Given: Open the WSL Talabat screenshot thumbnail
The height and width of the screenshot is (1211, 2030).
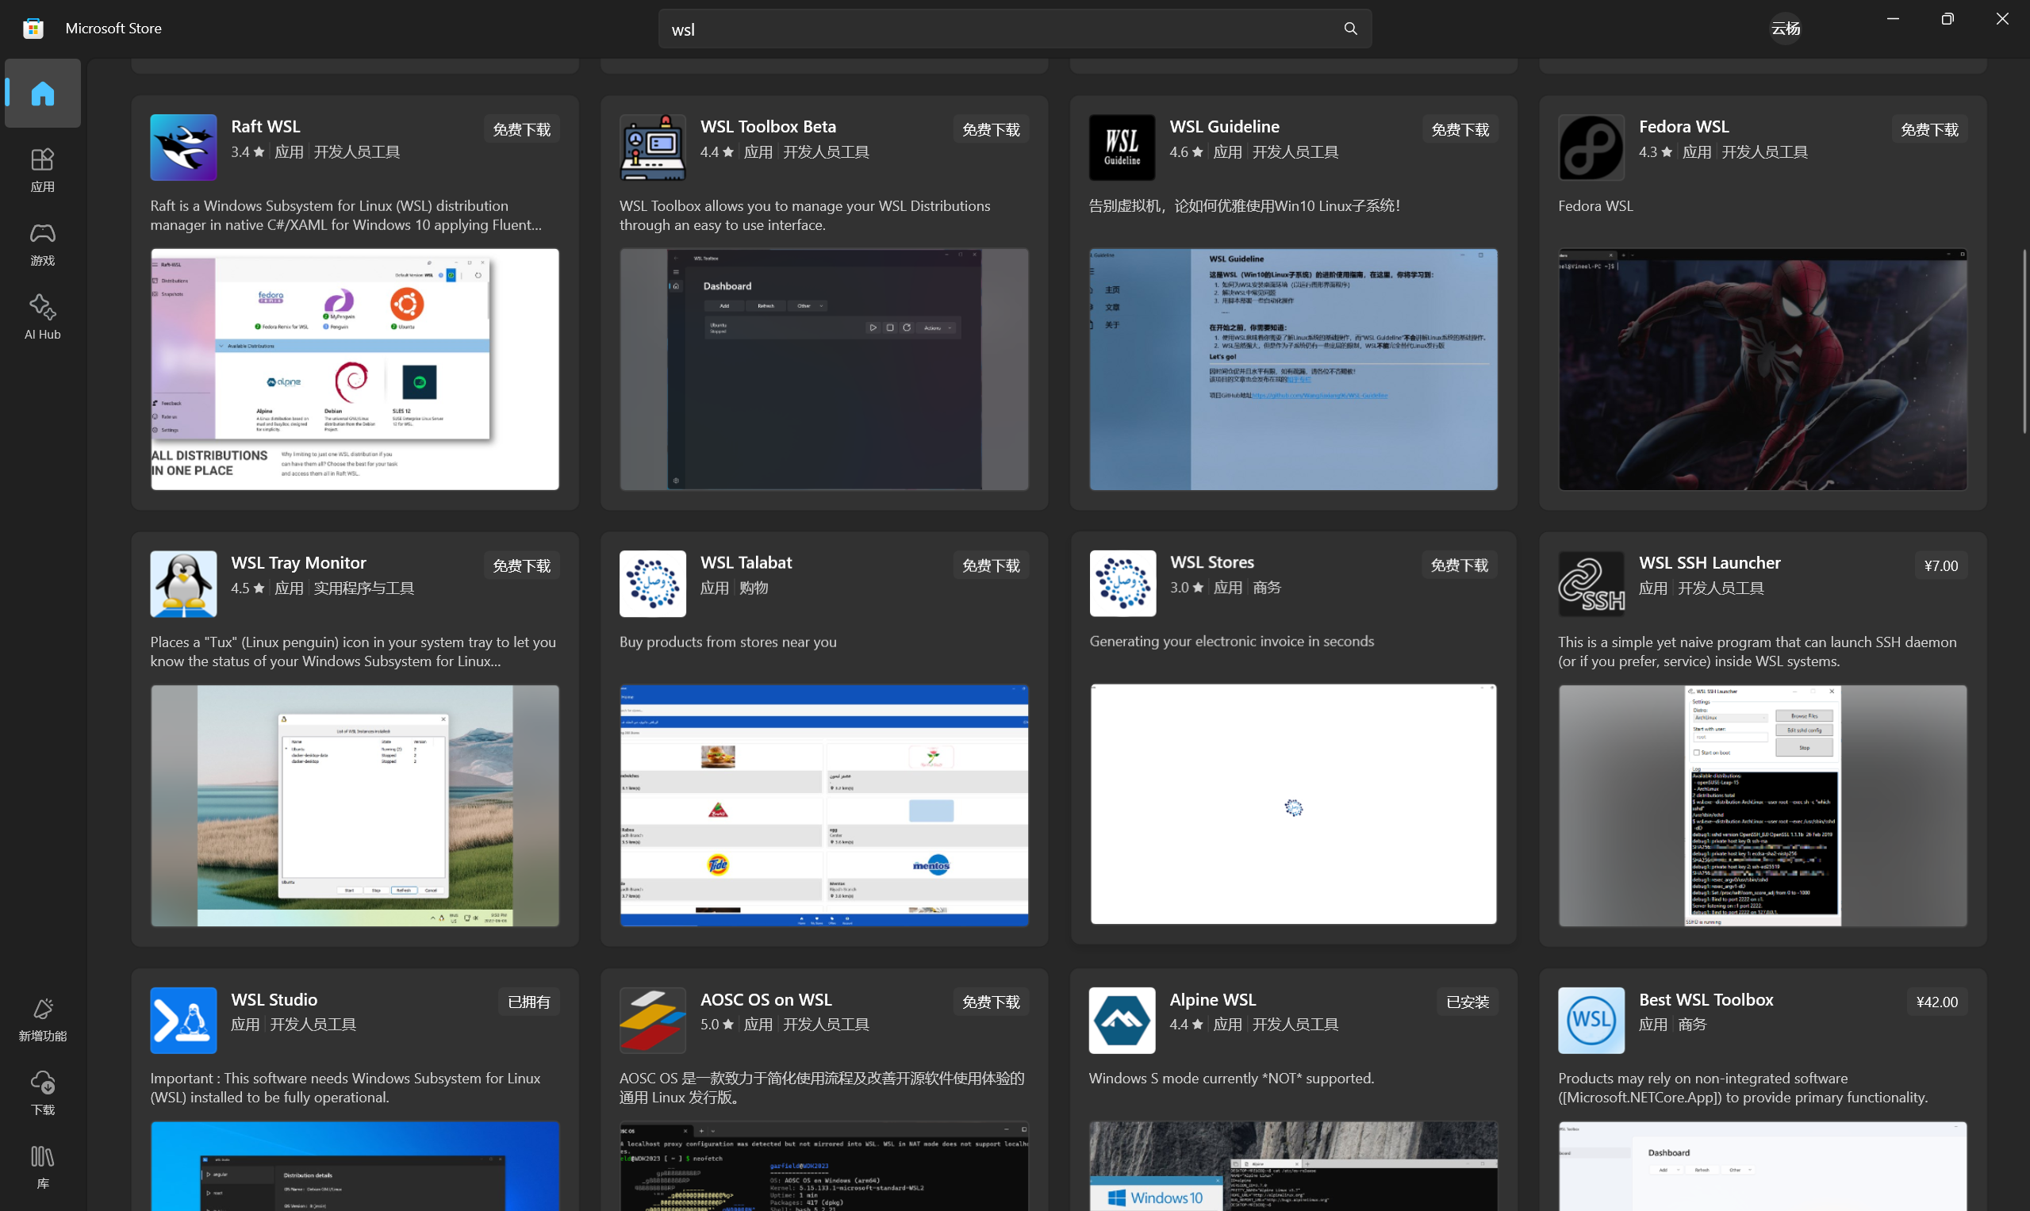Looking at the screenshot, I should 824,806.
